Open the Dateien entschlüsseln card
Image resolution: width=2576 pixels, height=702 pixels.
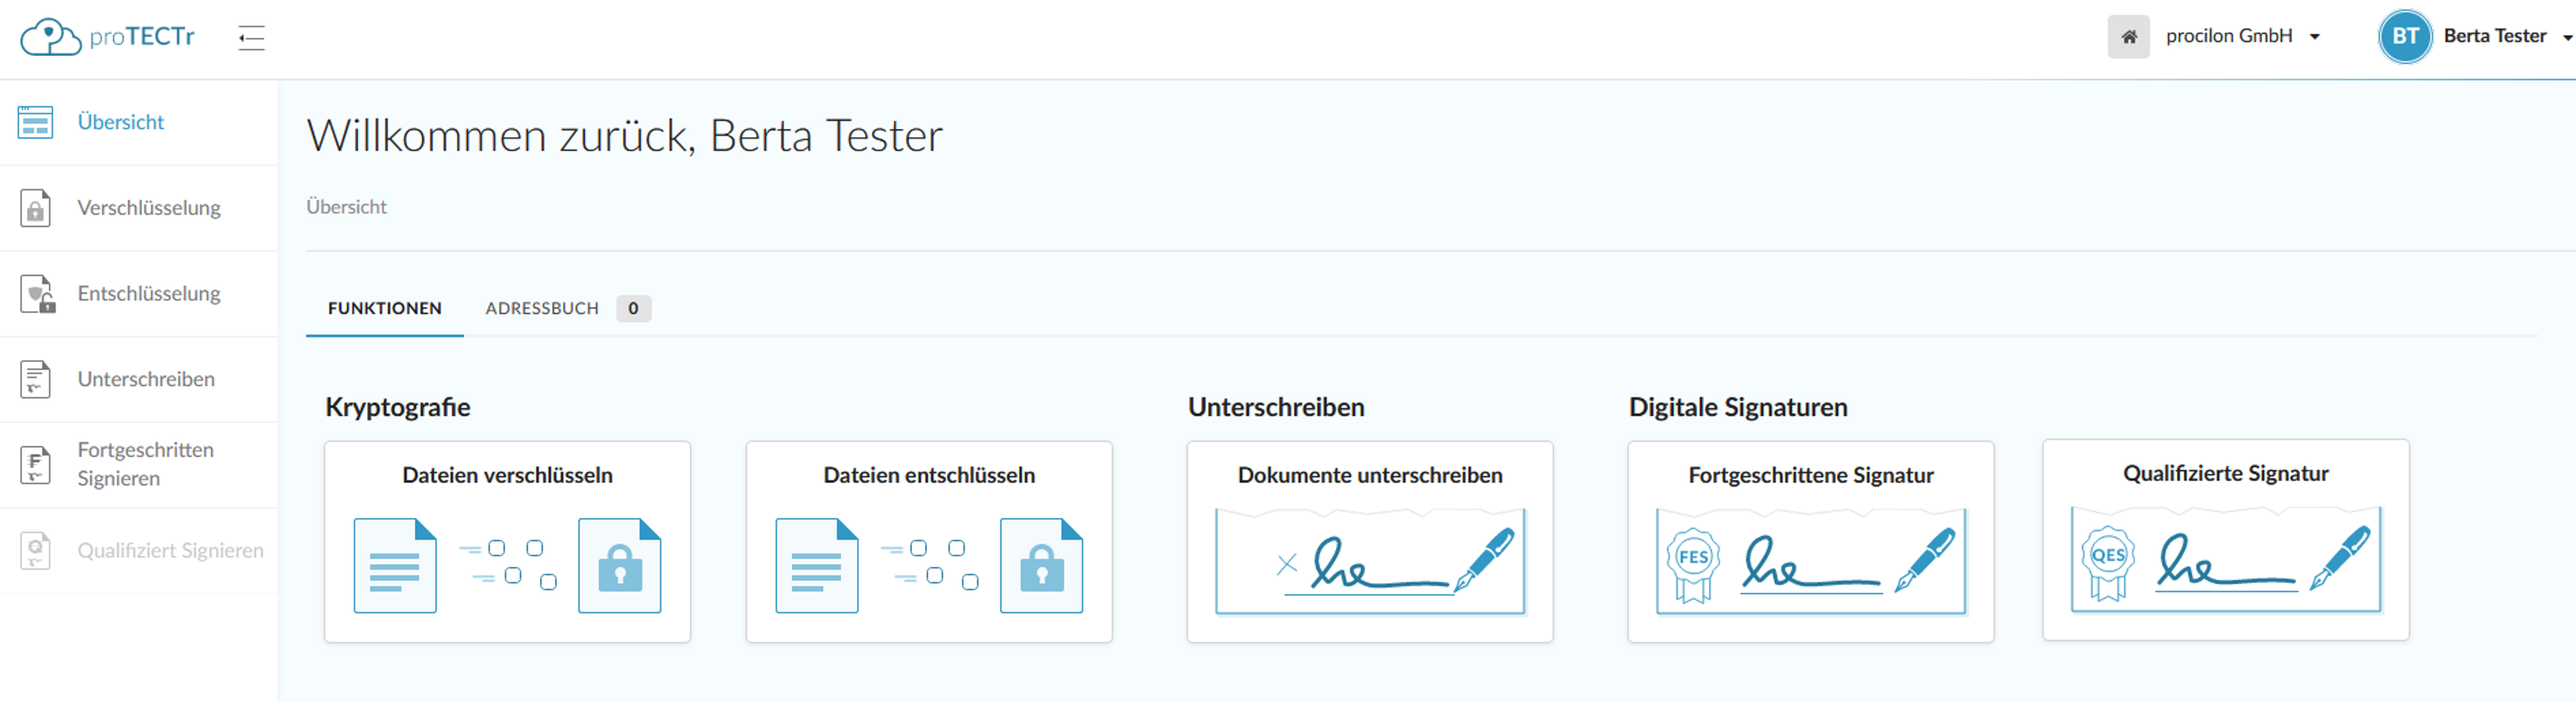tap(928, 541)
